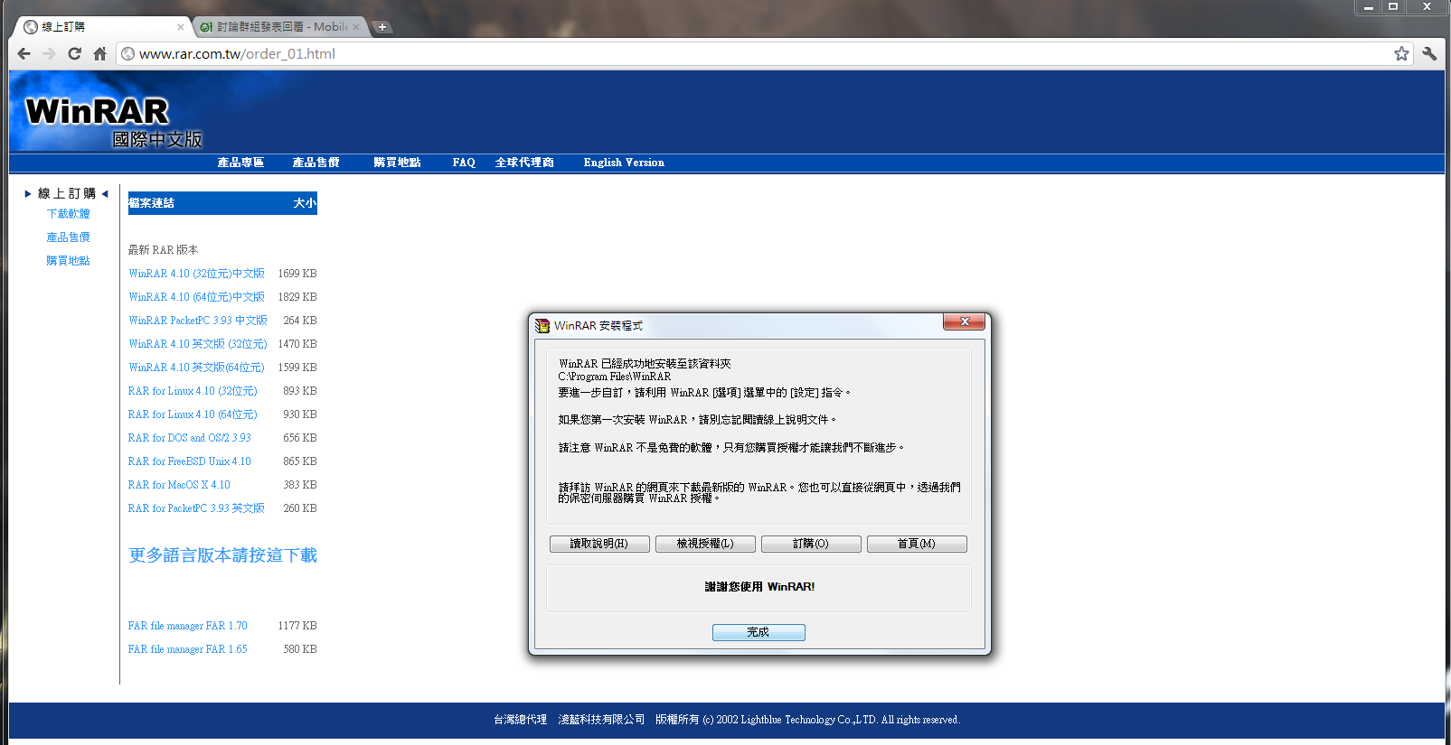
Task: Open Chrome wrench settings menu
Action: pyautogui.click(x=1429, y=54)
